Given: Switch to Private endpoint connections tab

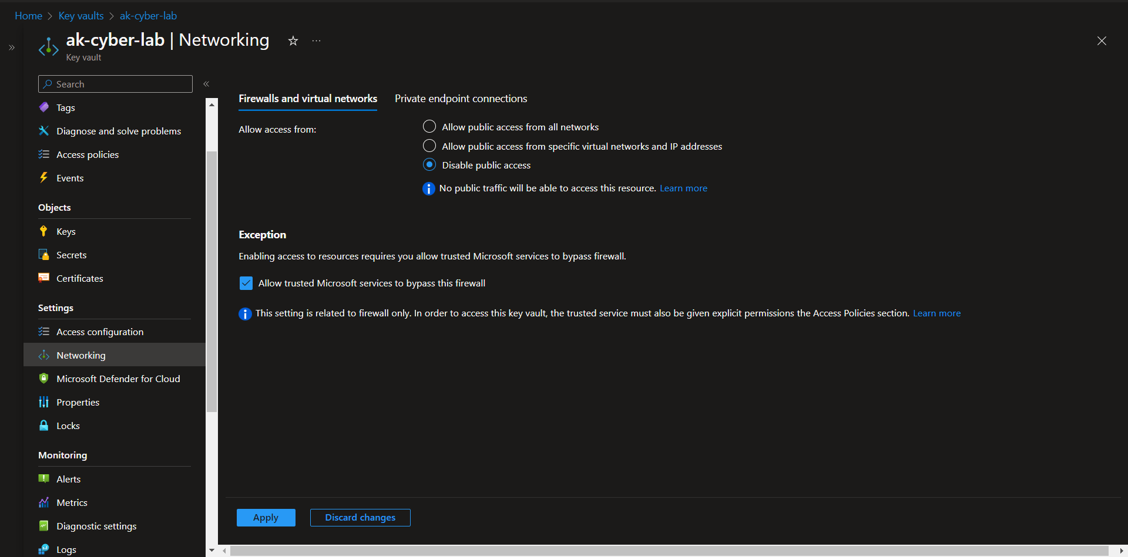Looking at the screenshot, I should click(461, 99).
